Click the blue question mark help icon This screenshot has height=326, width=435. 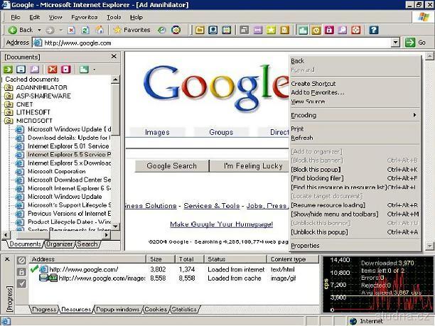click(x=374, y=30)
